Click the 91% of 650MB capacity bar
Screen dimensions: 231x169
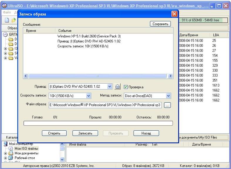pyautogui.click(x=203, y=20)
